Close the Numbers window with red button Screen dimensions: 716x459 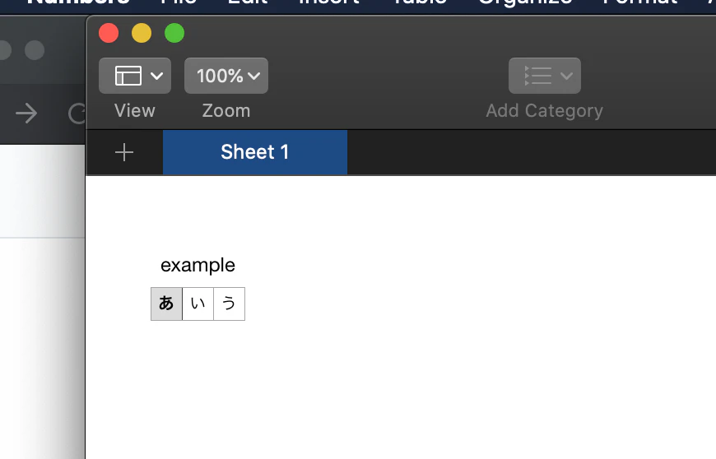(109, 33)
